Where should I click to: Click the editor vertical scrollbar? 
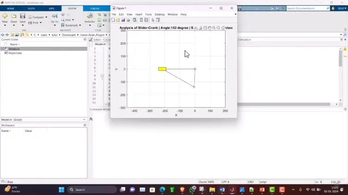[341, 58]
